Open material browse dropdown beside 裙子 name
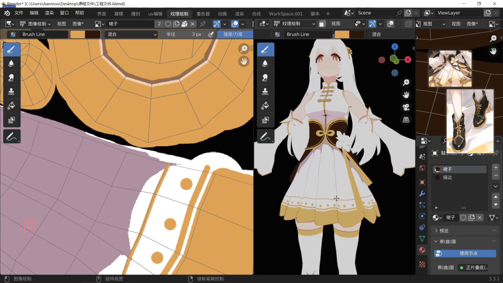The width and height of the screenshot is (503, 283). click(x=437, y=218)
